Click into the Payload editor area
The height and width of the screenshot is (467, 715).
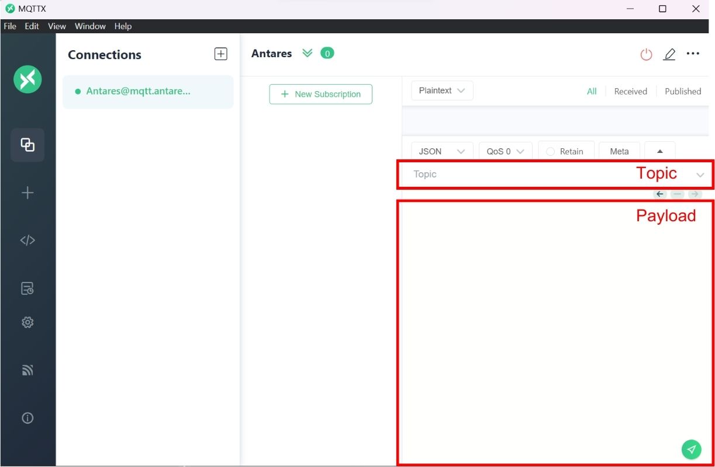click(554, 333)
